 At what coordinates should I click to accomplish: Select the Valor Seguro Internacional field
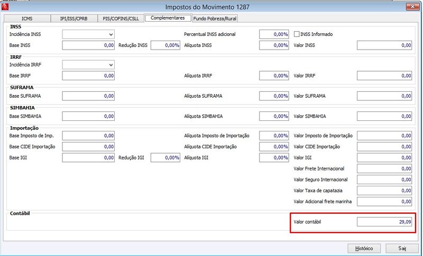(x=384, y=179)
